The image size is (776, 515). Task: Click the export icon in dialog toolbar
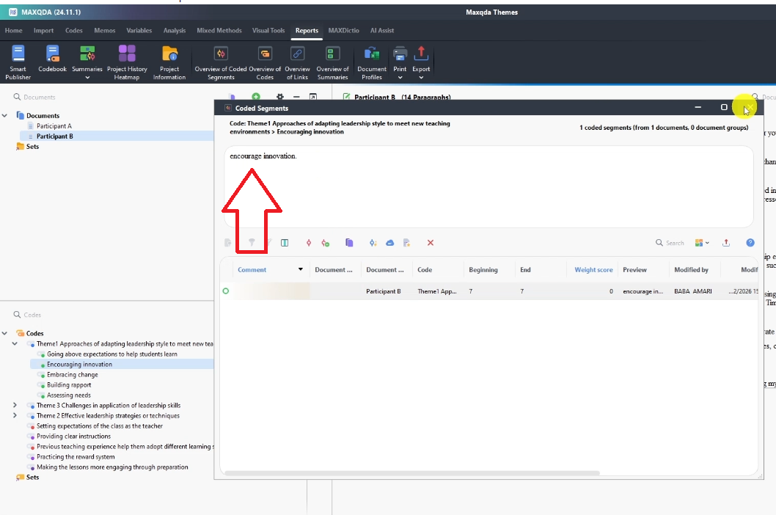726,243
